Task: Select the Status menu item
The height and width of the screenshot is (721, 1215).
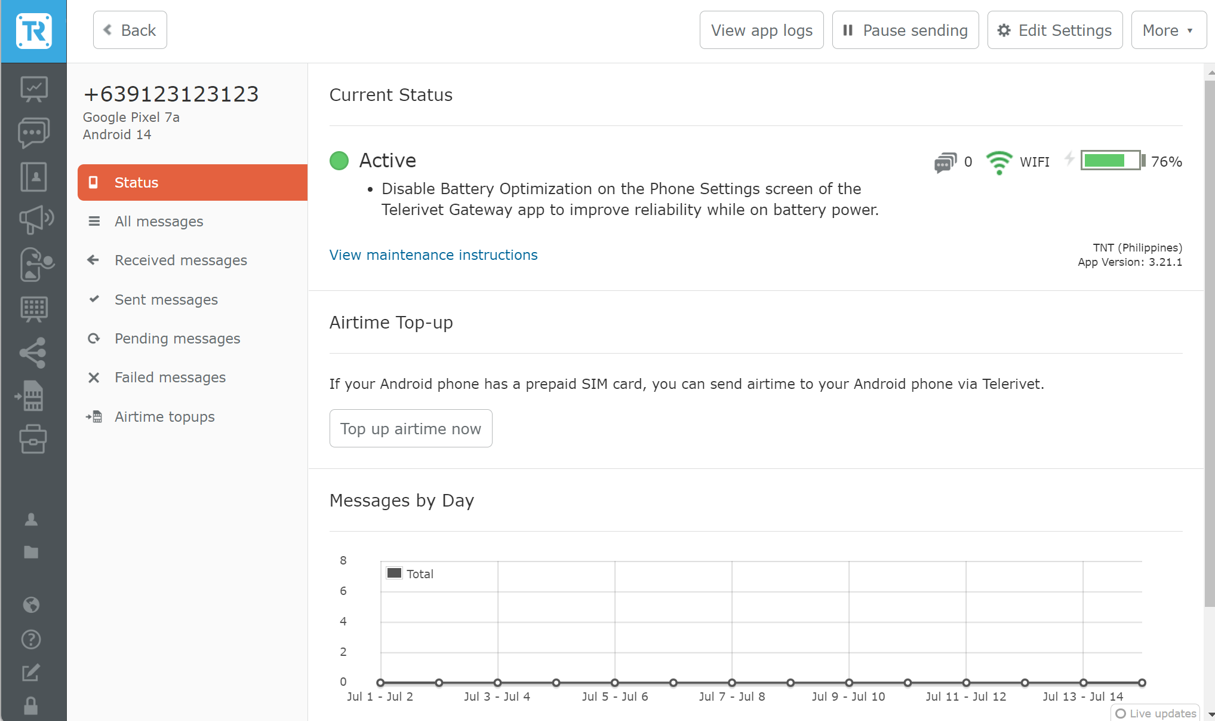Action: point(192,182)
